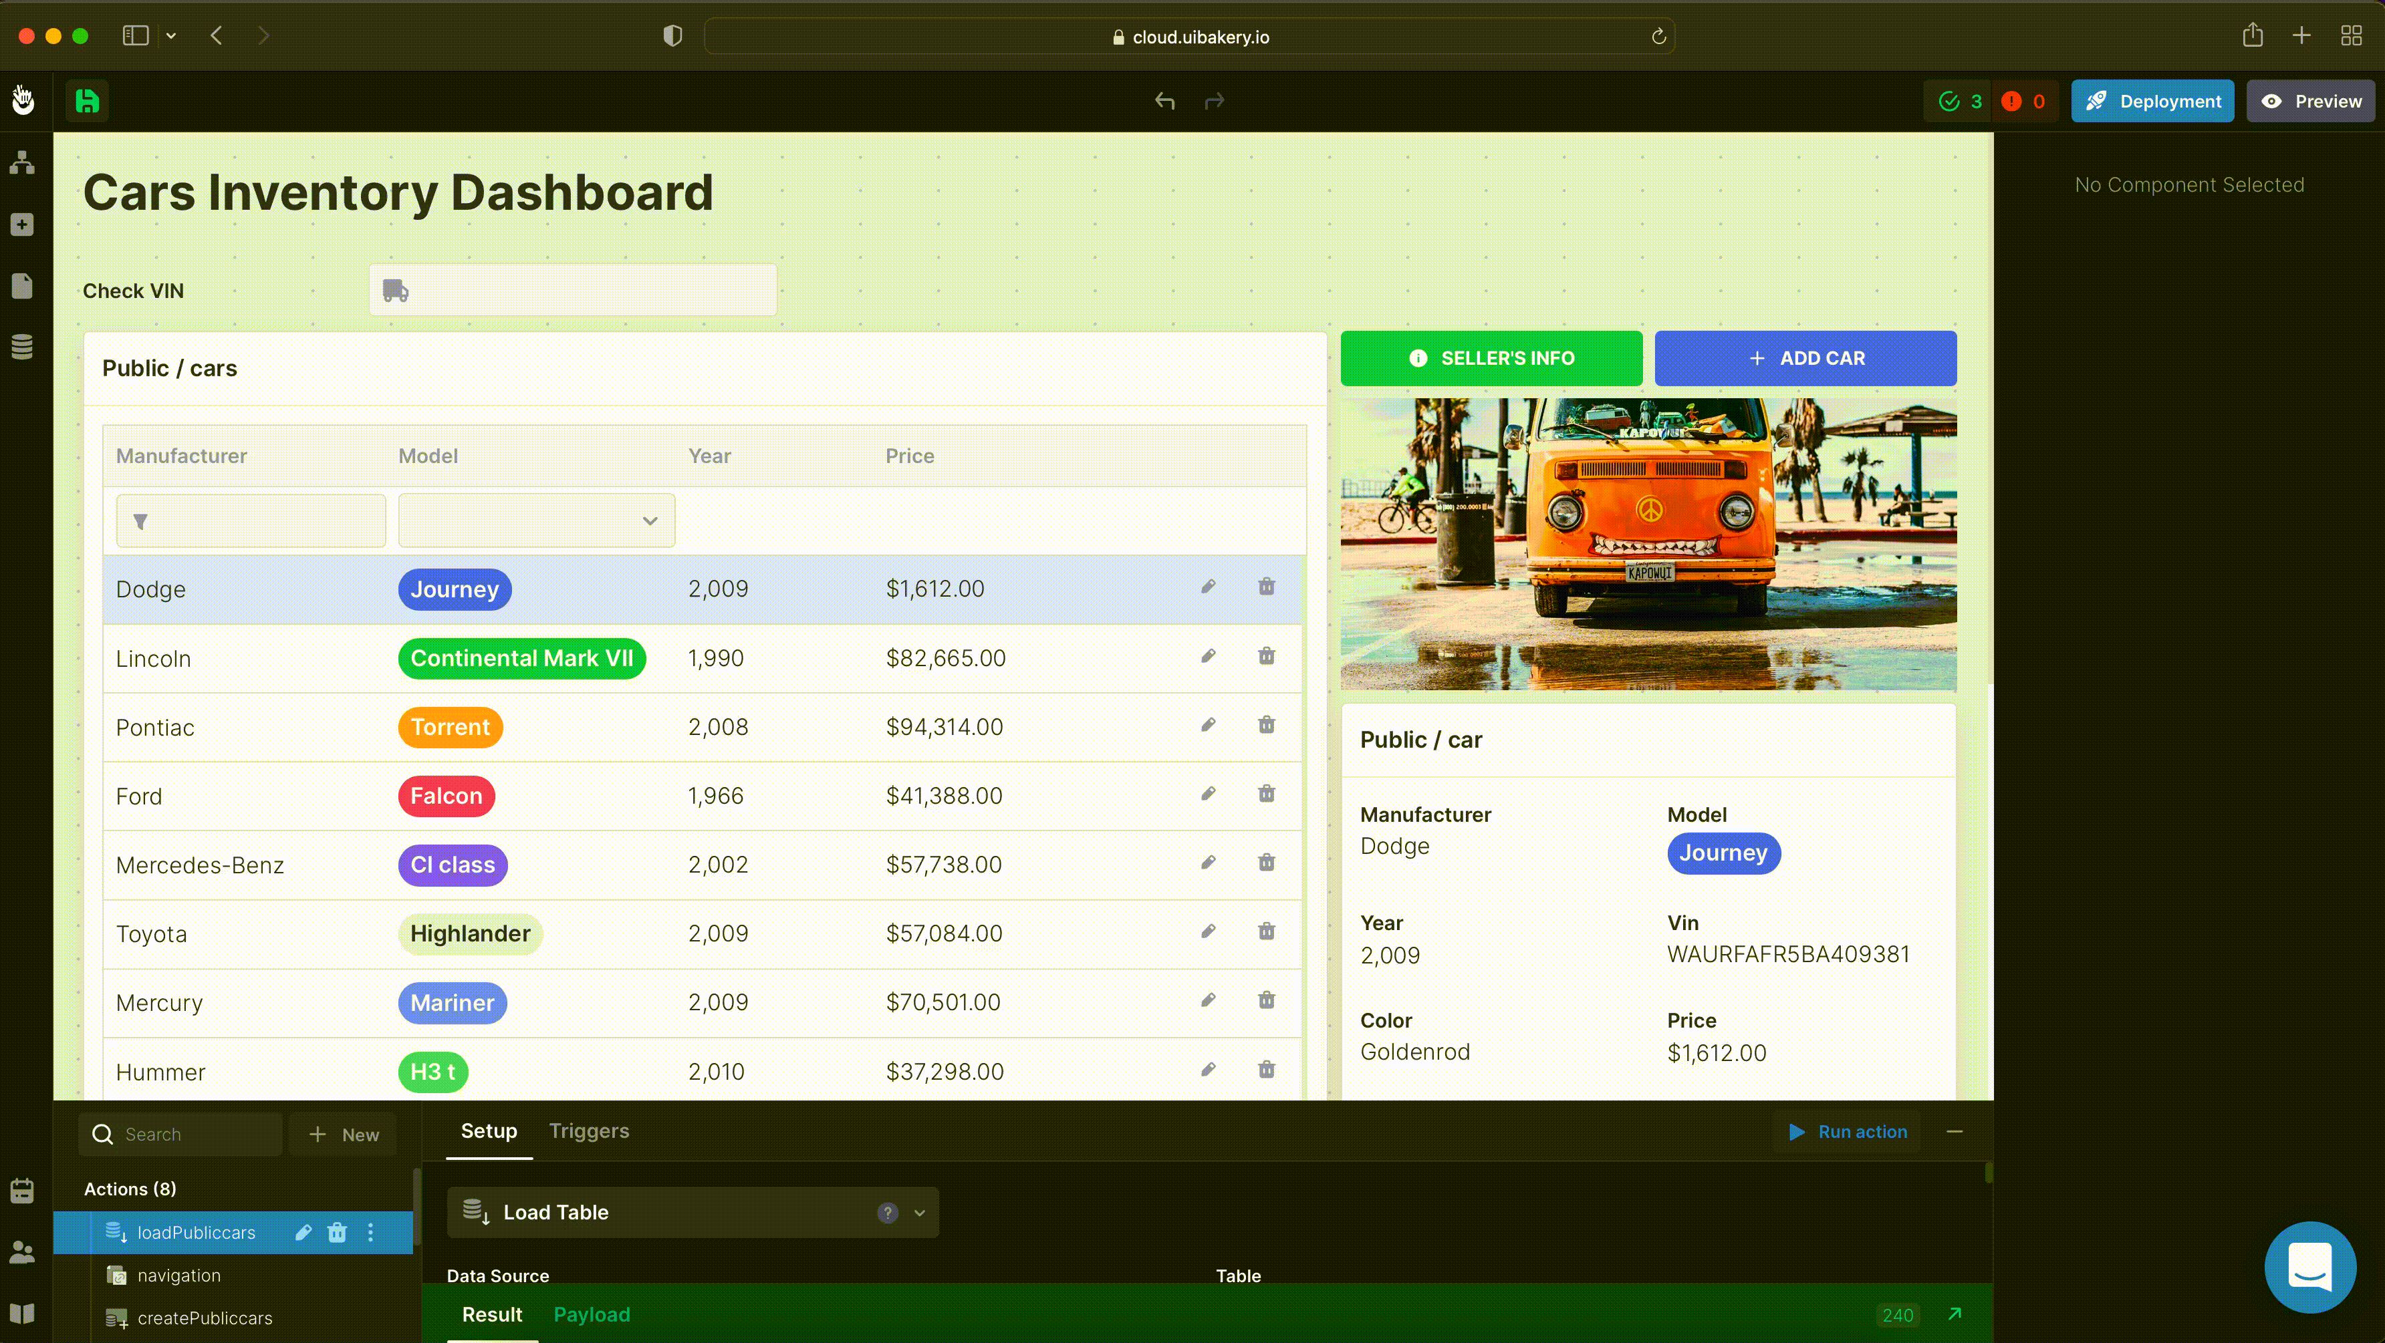
Task: Delete the Mercedes-Benz row with trash icon
Action: click(x=1267, y=863)
